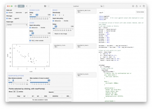Click inside the mtcars scatter plot
152x109 pixels.
pos(31,55)
